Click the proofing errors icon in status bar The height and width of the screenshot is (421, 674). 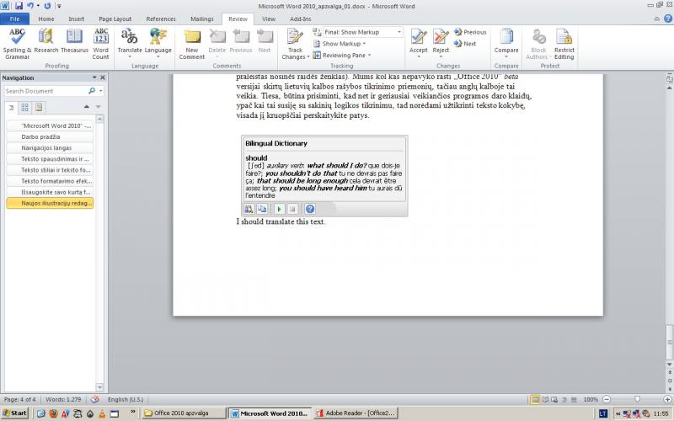point(95,399)
